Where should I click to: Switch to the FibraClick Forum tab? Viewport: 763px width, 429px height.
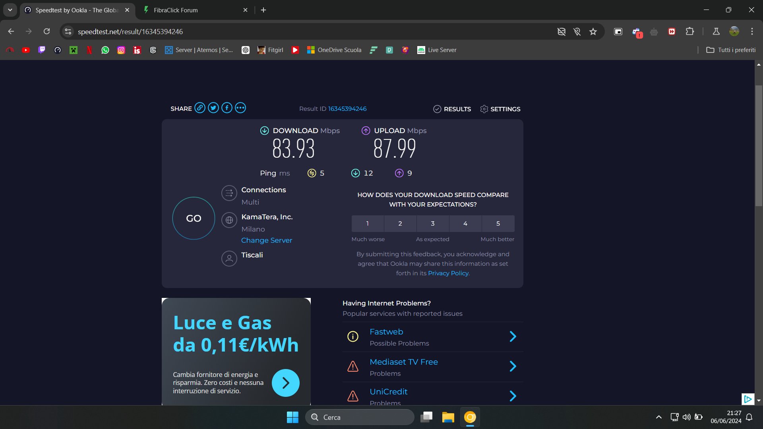[x=176, y=10]
